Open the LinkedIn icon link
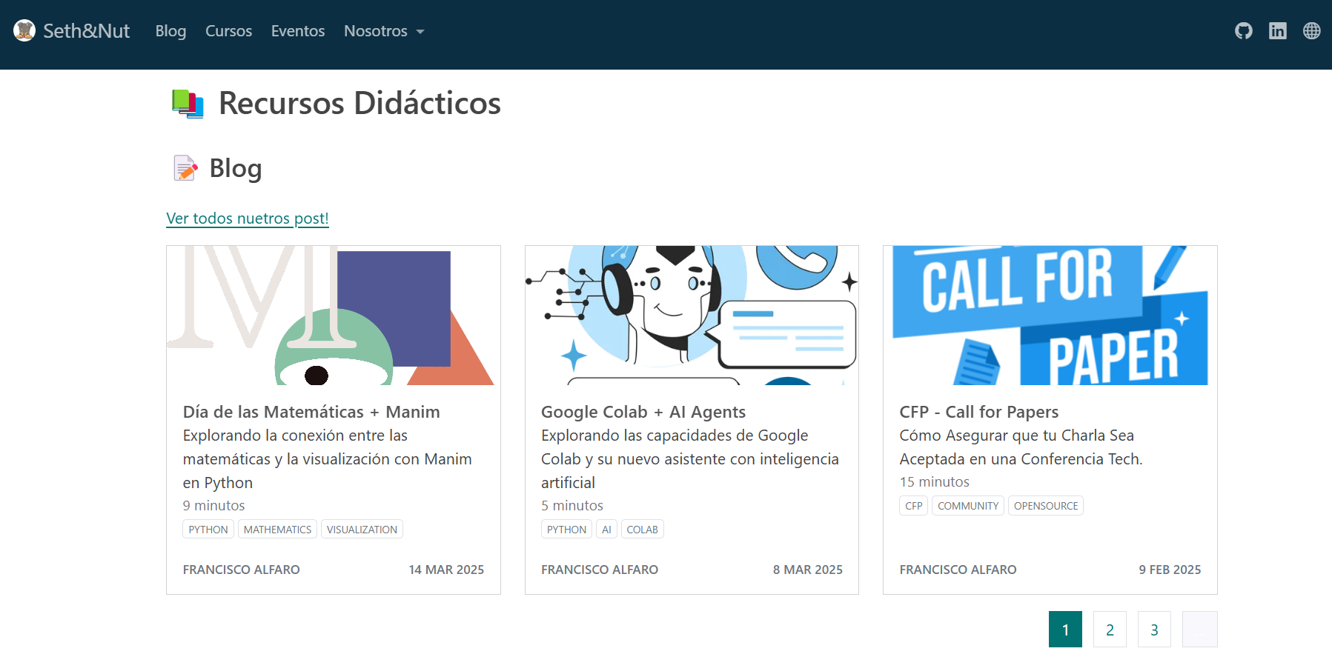Screen dimensions: 1332x654 [1277, 31]
